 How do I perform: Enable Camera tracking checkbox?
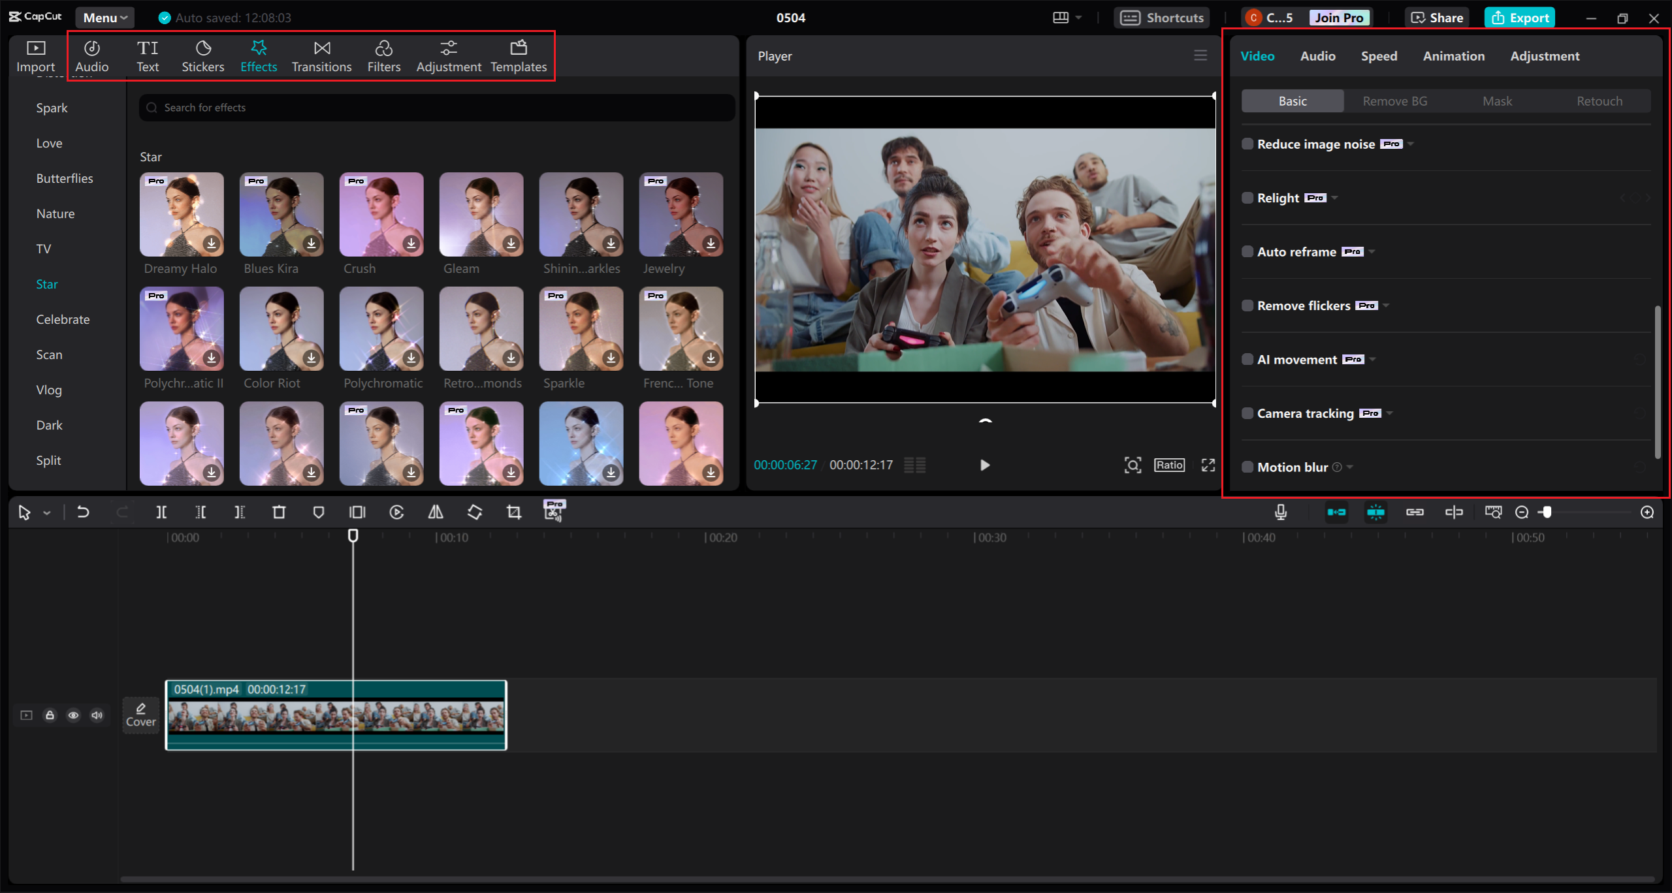pos(1247,413)
